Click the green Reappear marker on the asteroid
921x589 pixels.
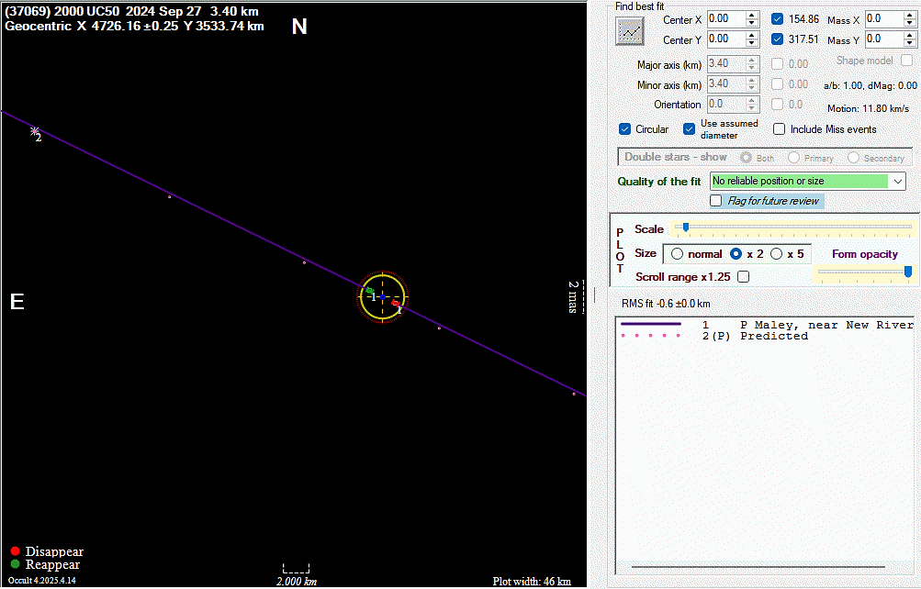click(369, 291)
